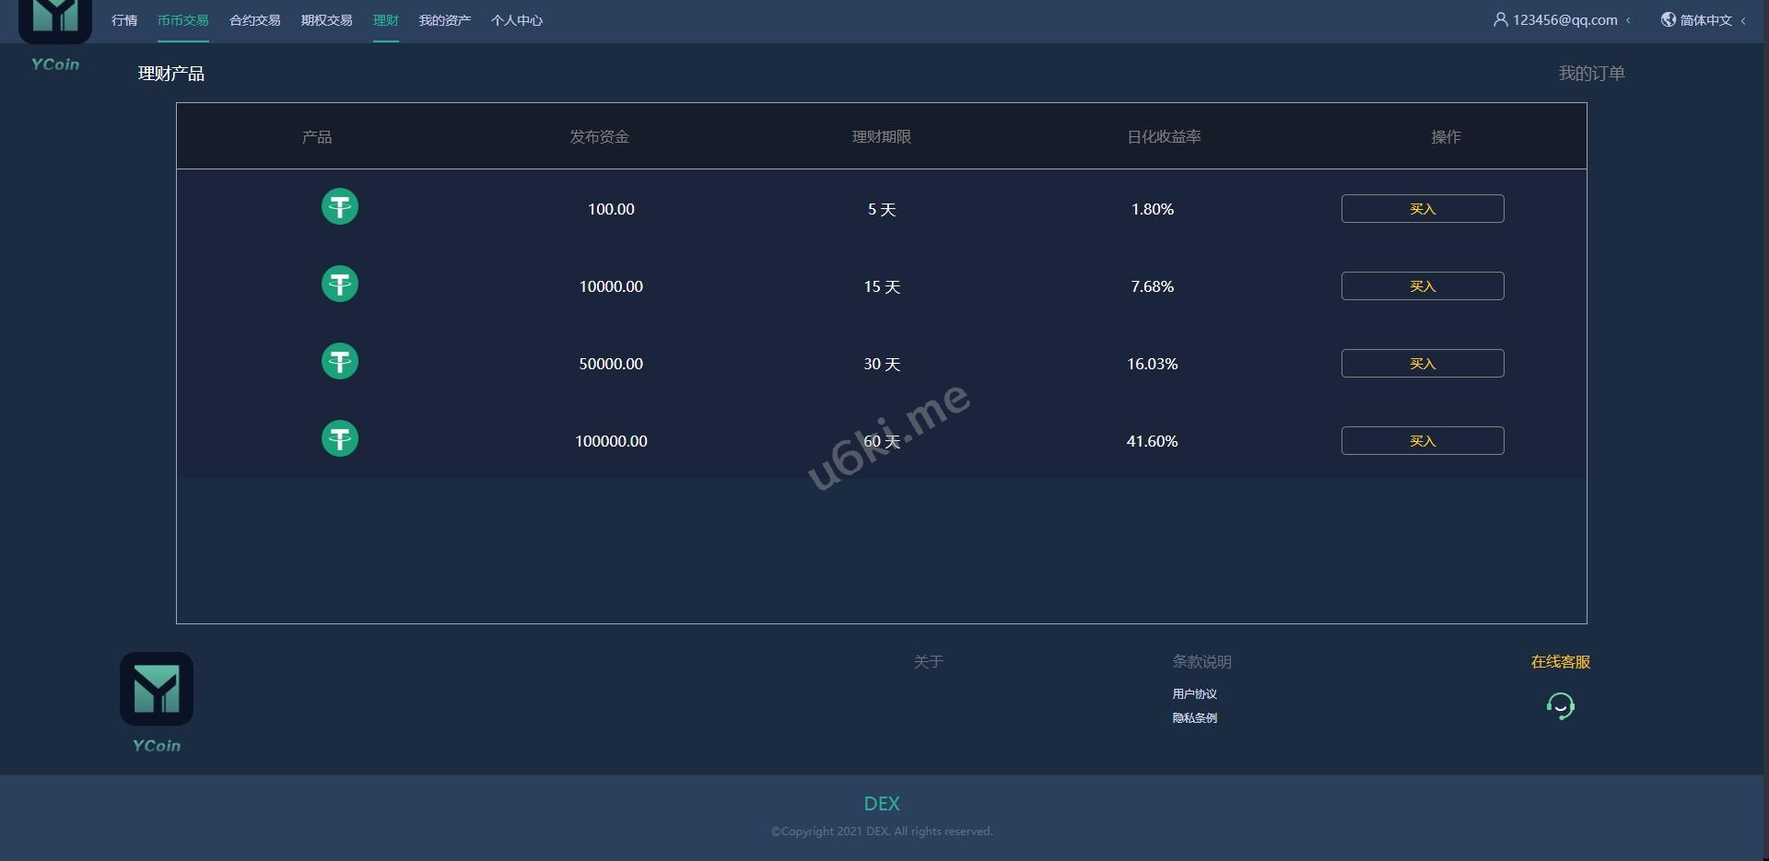Open the 简体中文 language selector
This screenshot has height=861, width=1769.
1705,20
